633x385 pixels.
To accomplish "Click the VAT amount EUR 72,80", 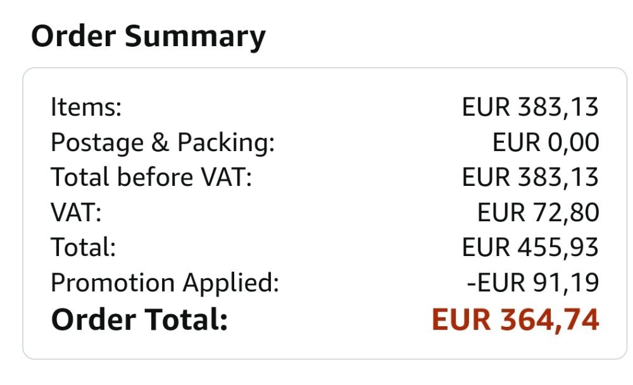I will 537,212.
